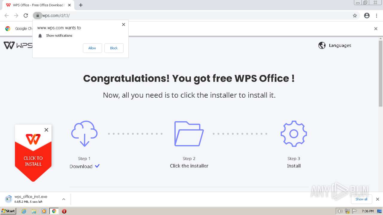The width and height of the screenshot is (383, 215).
Task: Block notifications from www.wps.com
Action: (x=114, y=48)
